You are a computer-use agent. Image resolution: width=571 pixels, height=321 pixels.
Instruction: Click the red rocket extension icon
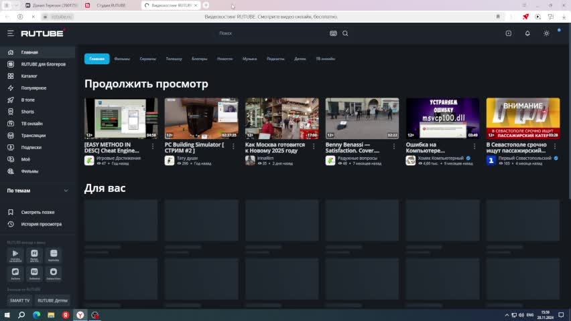[525, 17]
